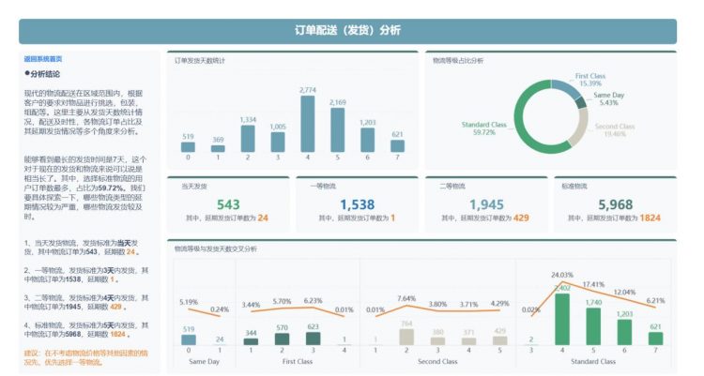The width and height of the screenshot is (704, 376).
Task: Click the green 2,402 Standard Class bar
Action: [x=562, y=320]
